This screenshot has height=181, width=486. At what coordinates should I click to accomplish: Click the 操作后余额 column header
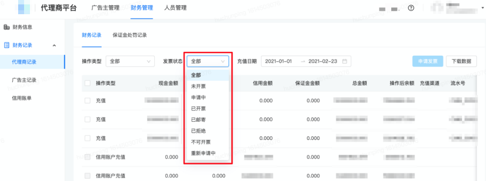pyautogui.click(x=402, y=83)
